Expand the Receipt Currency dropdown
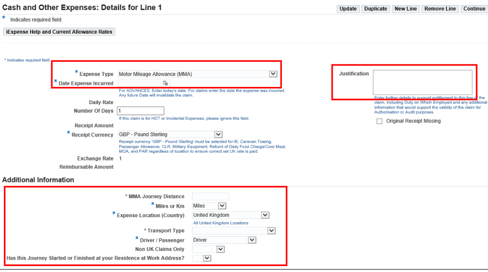The width and height of the screenshot is (488, 272). click(169, 134)
